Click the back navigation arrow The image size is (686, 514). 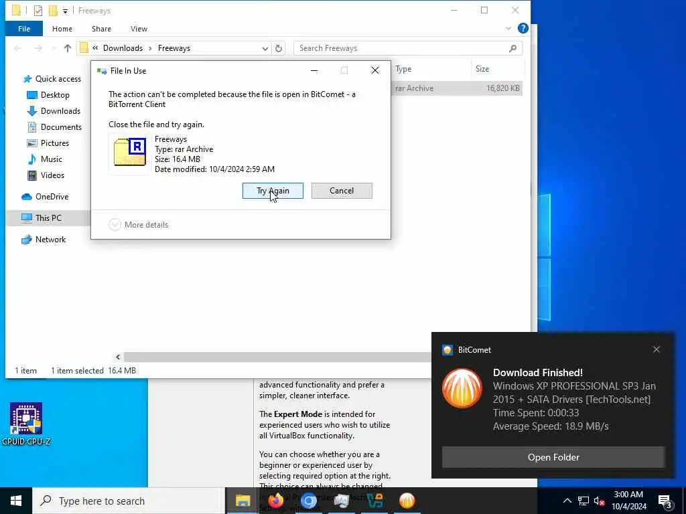[x=18, y=48]
